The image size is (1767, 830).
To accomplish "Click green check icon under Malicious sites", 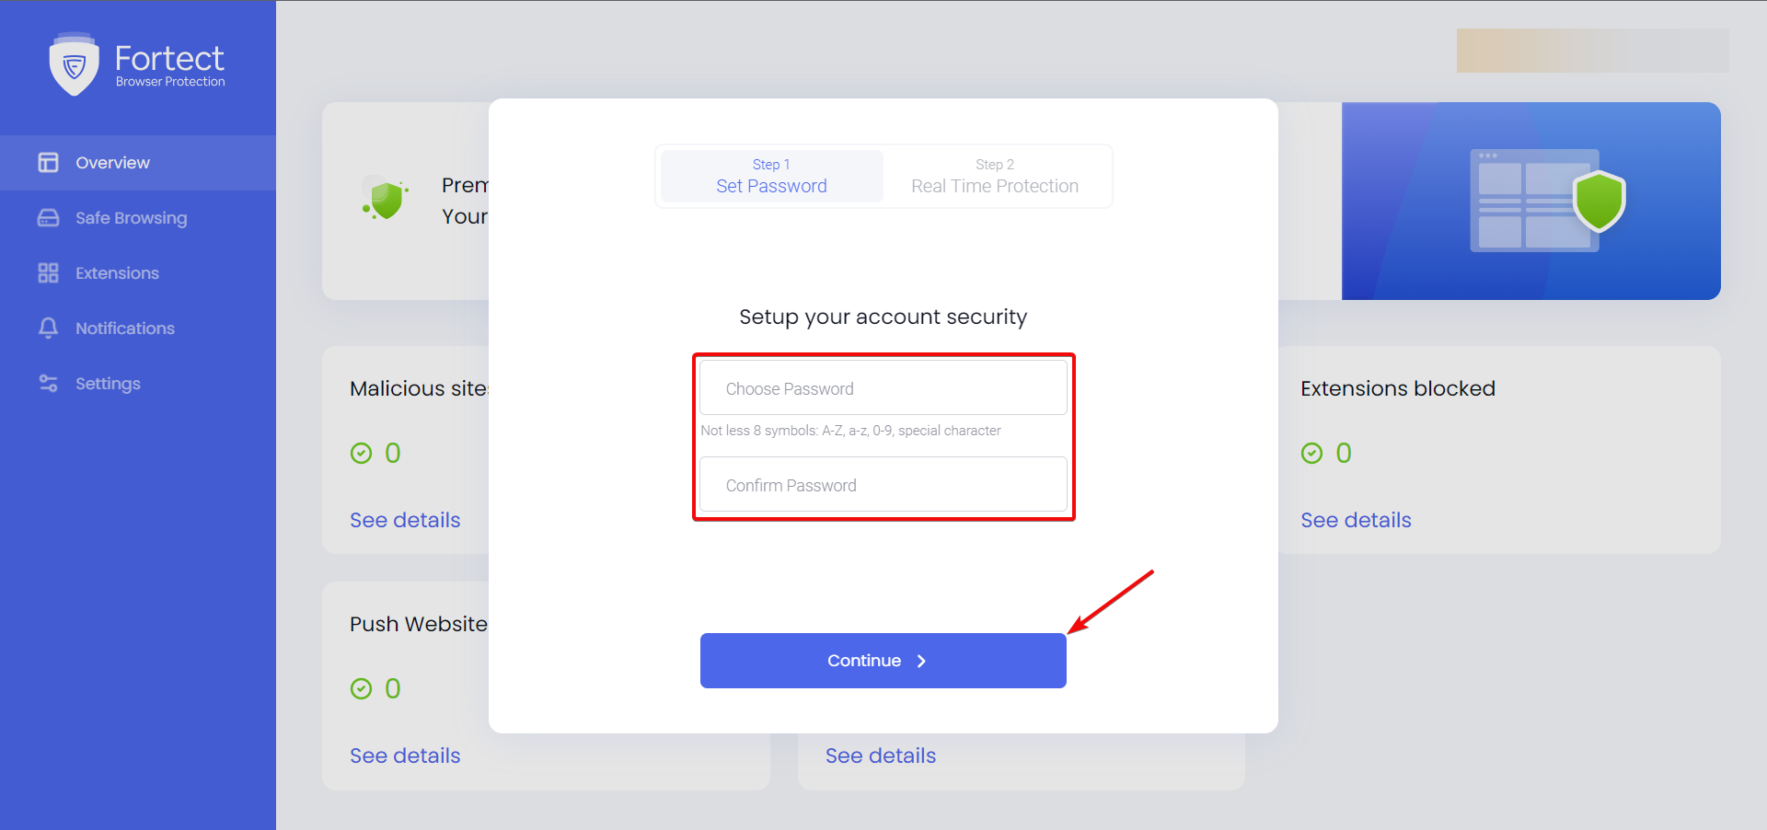I will coord(361,453).
